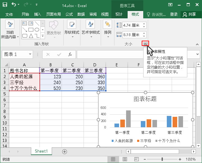Expand the full shapes gallery
The width and height of the screenshot is (202, 163).
[43, 36]
